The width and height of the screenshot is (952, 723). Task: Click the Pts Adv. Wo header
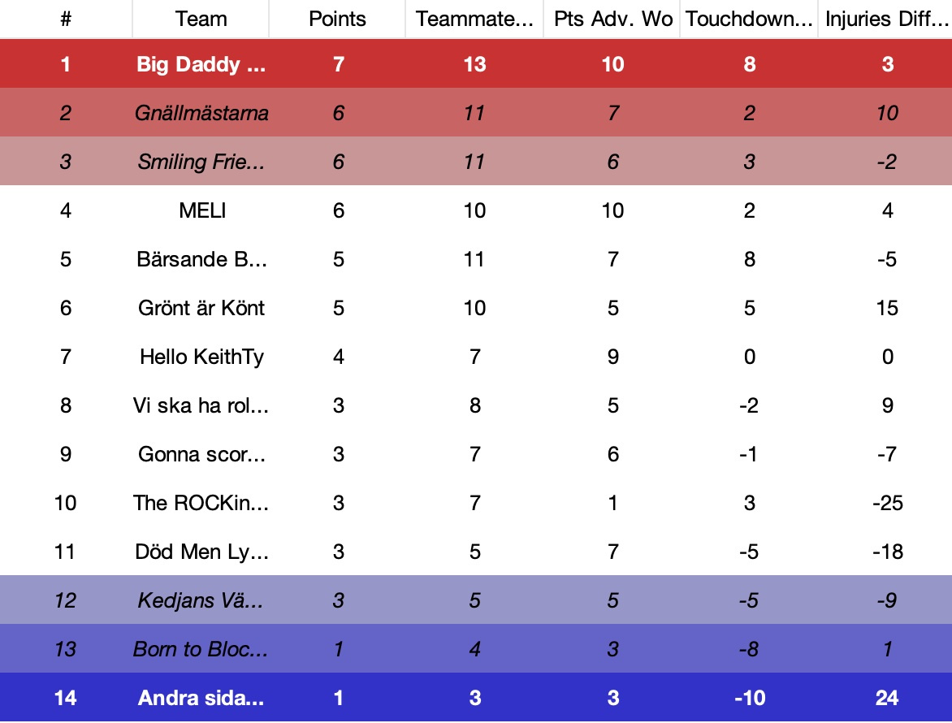point(612,19)
